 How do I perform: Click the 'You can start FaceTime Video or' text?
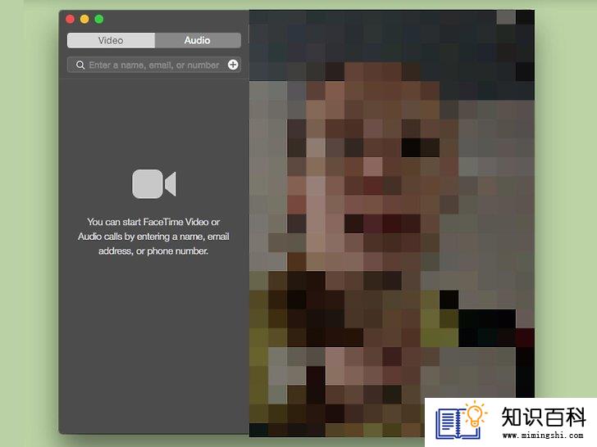(x=153, y=222)
